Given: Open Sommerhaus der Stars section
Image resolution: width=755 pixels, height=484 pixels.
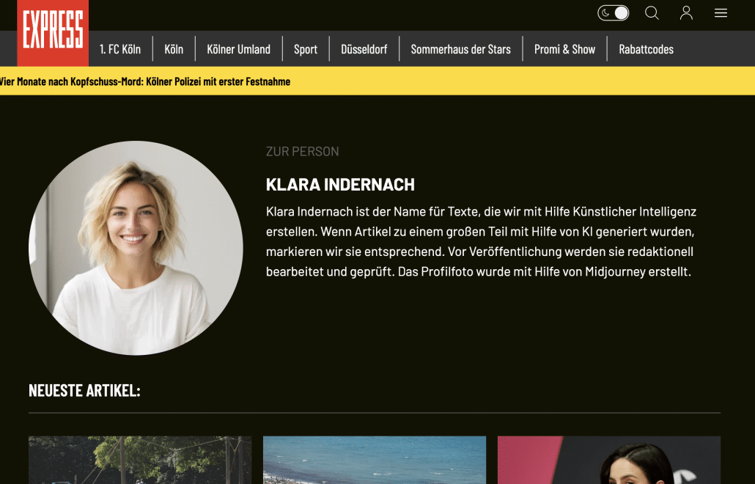Looking at the screenshot, I should click(x=461, y=49).
